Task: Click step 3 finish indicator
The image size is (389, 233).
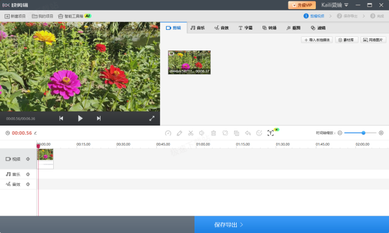Action: (377, 16)
